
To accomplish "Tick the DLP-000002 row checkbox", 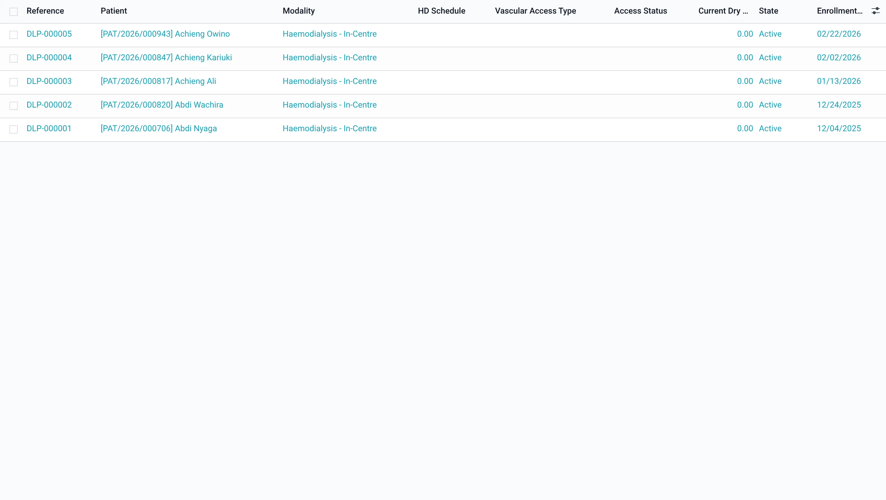I will (13, 105).
